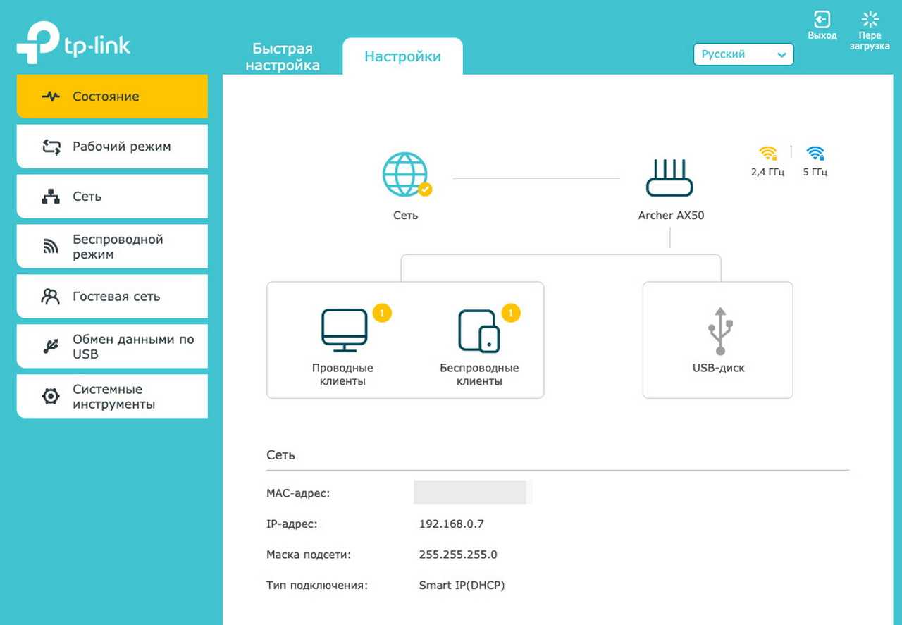
Task: Expand the Сеть sidebar menu
Action: [x=112, y=197]
